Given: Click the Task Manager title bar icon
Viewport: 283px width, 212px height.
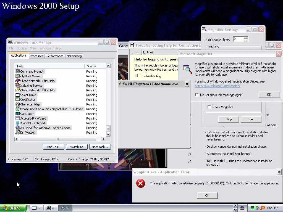Looking at the screenshot, I should point(10,42).
